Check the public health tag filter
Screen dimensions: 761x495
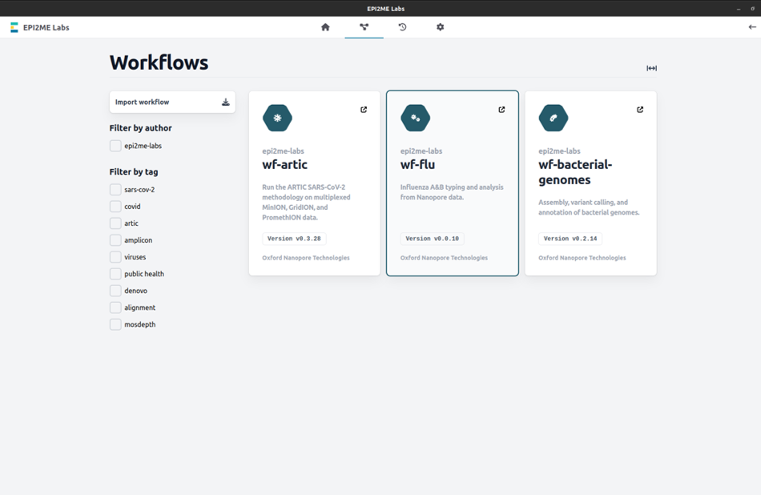coord(115,274)
